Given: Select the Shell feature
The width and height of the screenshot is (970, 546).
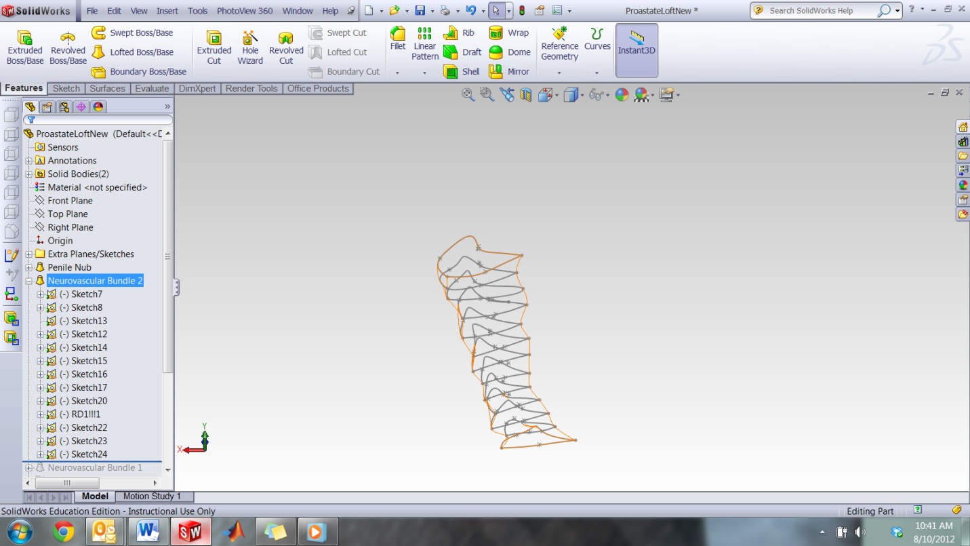Looking at the screenshot, I should coord(462,71).
